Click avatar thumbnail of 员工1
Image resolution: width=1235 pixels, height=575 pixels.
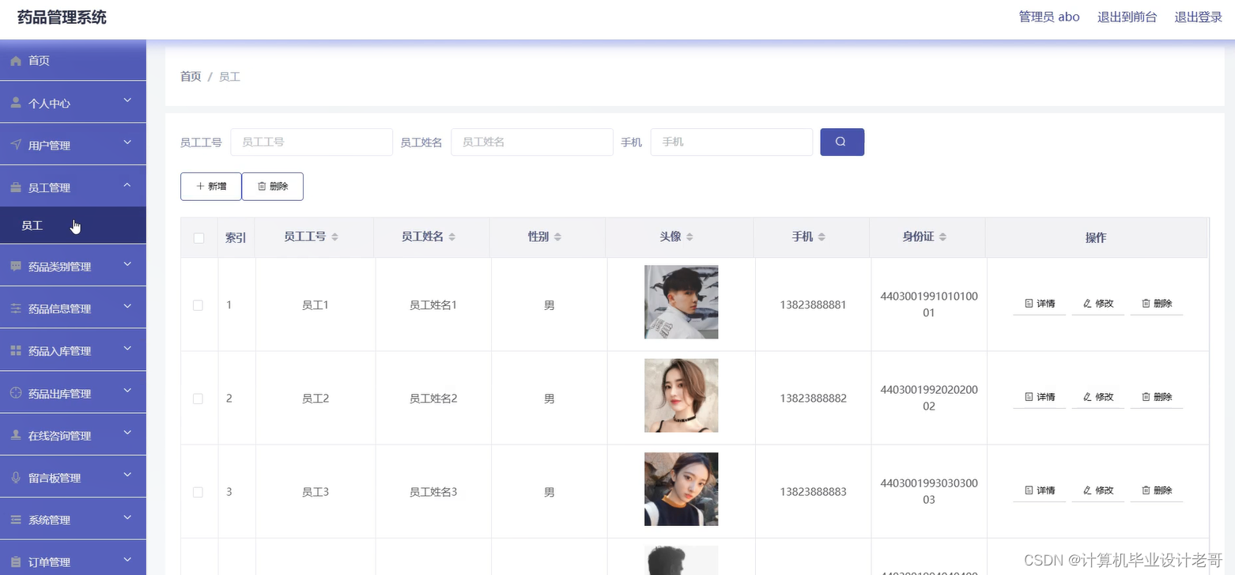[x=682, y=302]
